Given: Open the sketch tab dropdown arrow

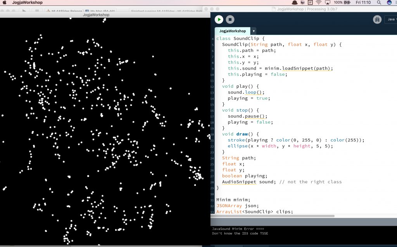Looking at the screenshot, I should coord(254,31).
